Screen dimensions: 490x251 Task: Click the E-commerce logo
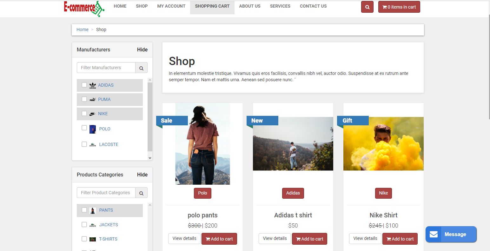coord(84,9)
